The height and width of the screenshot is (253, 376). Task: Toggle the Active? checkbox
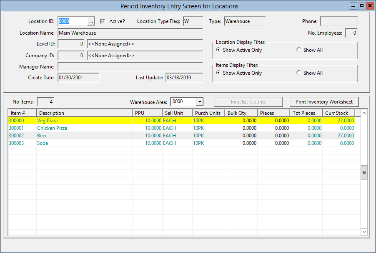pyautogui.click(x=103, y=21)
